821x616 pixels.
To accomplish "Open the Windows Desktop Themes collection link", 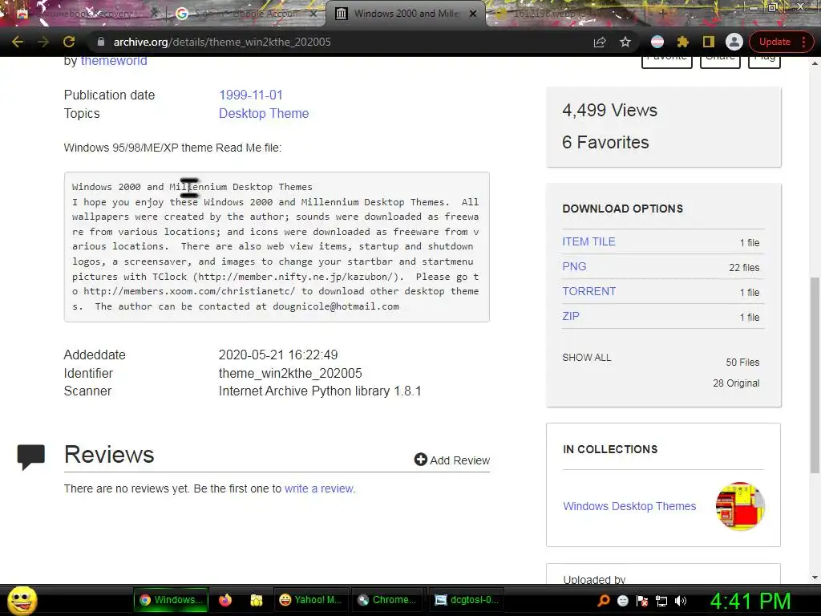I will 629,506.
